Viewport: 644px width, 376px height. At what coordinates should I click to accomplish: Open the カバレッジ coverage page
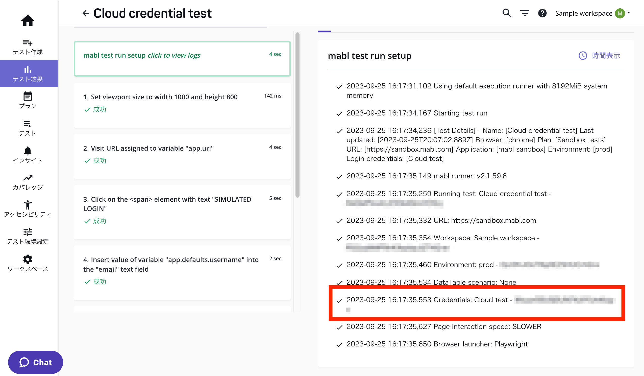coord(28,182)
